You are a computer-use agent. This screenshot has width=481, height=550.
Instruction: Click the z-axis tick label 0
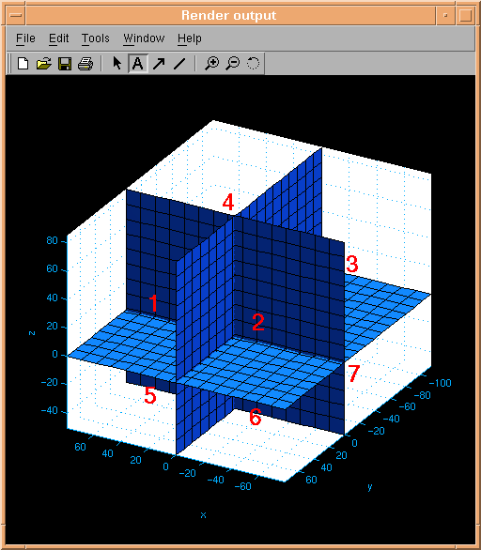[x=54, y=354]
